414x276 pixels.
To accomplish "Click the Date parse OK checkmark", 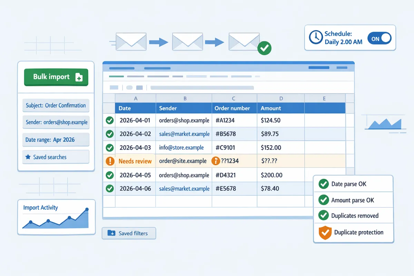I will tap(323, 184).
